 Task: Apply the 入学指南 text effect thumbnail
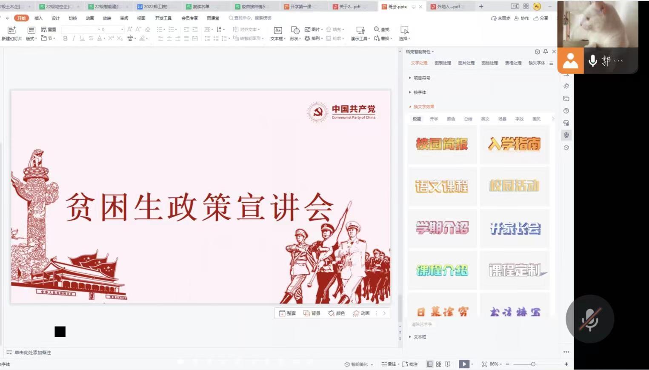coord(514,144)
